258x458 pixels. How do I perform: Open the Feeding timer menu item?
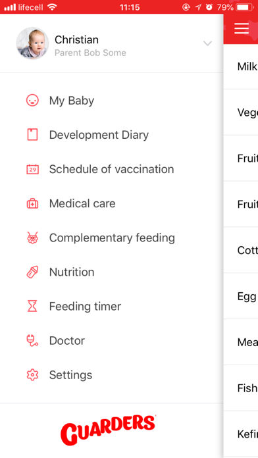tap(112, 307)
